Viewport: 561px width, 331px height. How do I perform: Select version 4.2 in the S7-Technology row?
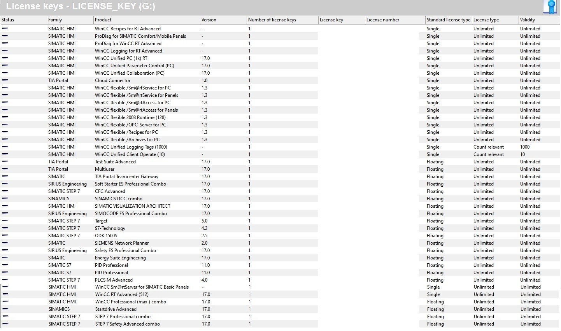point(205,228)
